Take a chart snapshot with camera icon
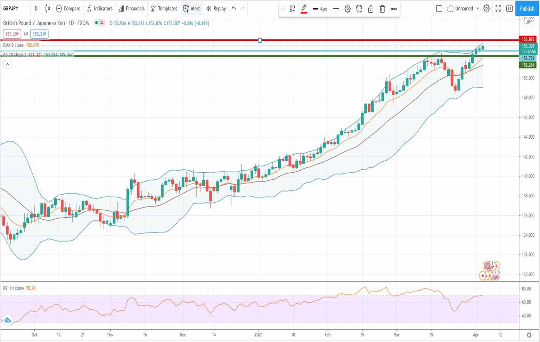 [x=509, y=8]
